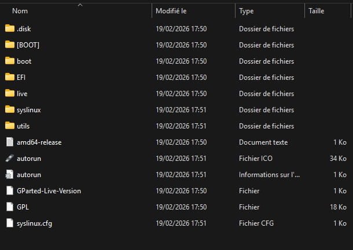This screenshot has width=353, height=250.
Task: Select the [BOOT] folder icon
Action: click(x=9, y=45)
